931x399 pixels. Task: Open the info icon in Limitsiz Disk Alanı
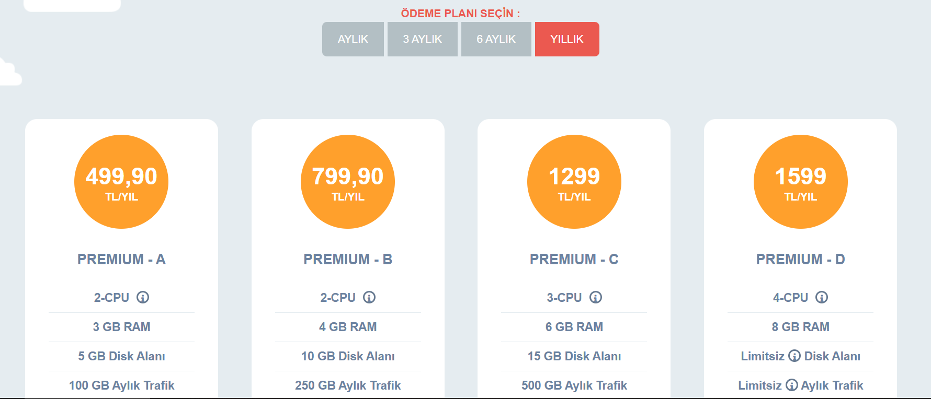(x=794, y=356)
